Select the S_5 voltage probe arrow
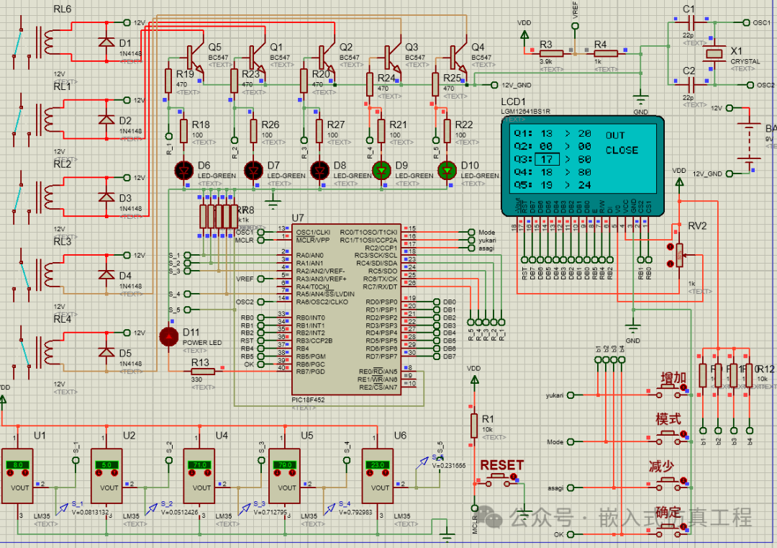The height and width of the screenshot is (548, 777). [422, 463]
